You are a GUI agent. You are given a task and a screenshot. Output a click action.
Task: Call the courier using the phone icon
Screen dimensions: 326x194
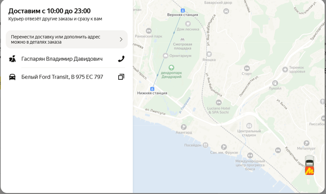[121, 59]
